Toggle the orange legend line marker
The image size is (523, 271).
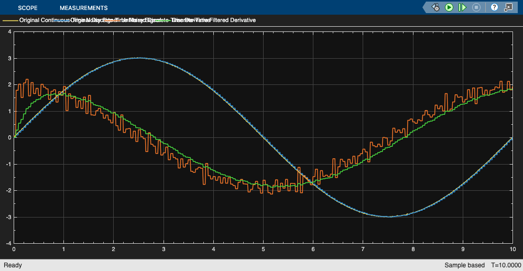point(113,20)
